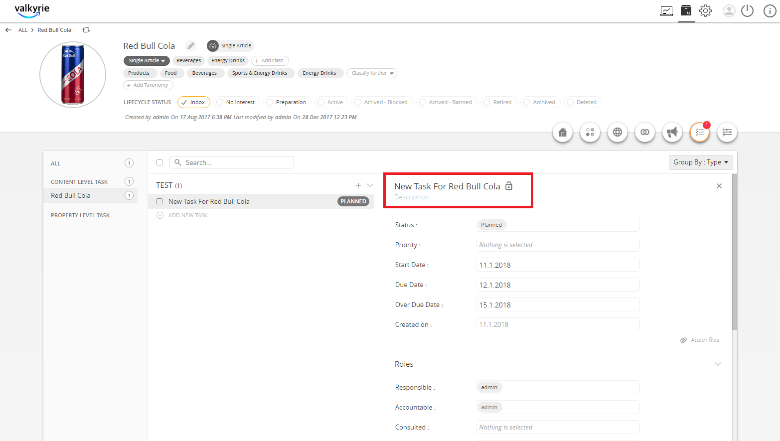Viewport: 780px width, 441px height.
Task: Select the No Interest lifecycle status
Action: click(237, 102)
